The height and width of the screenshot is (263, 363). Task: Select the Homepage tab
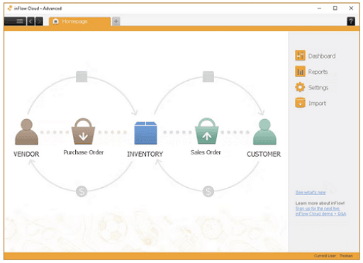click(79, 21)
